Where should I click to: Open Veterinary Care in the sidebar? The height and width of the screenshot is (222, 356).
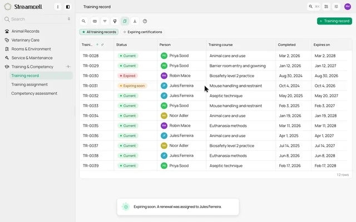26,40
